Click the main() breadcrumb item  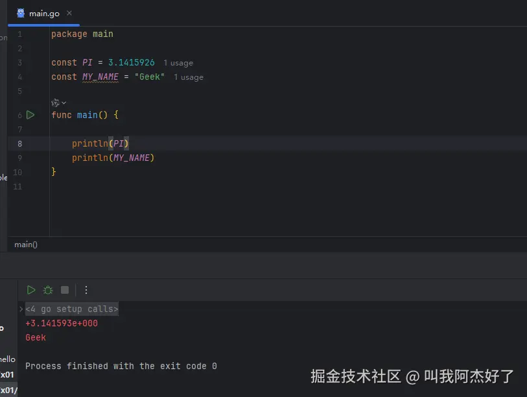tap(26, 245)
